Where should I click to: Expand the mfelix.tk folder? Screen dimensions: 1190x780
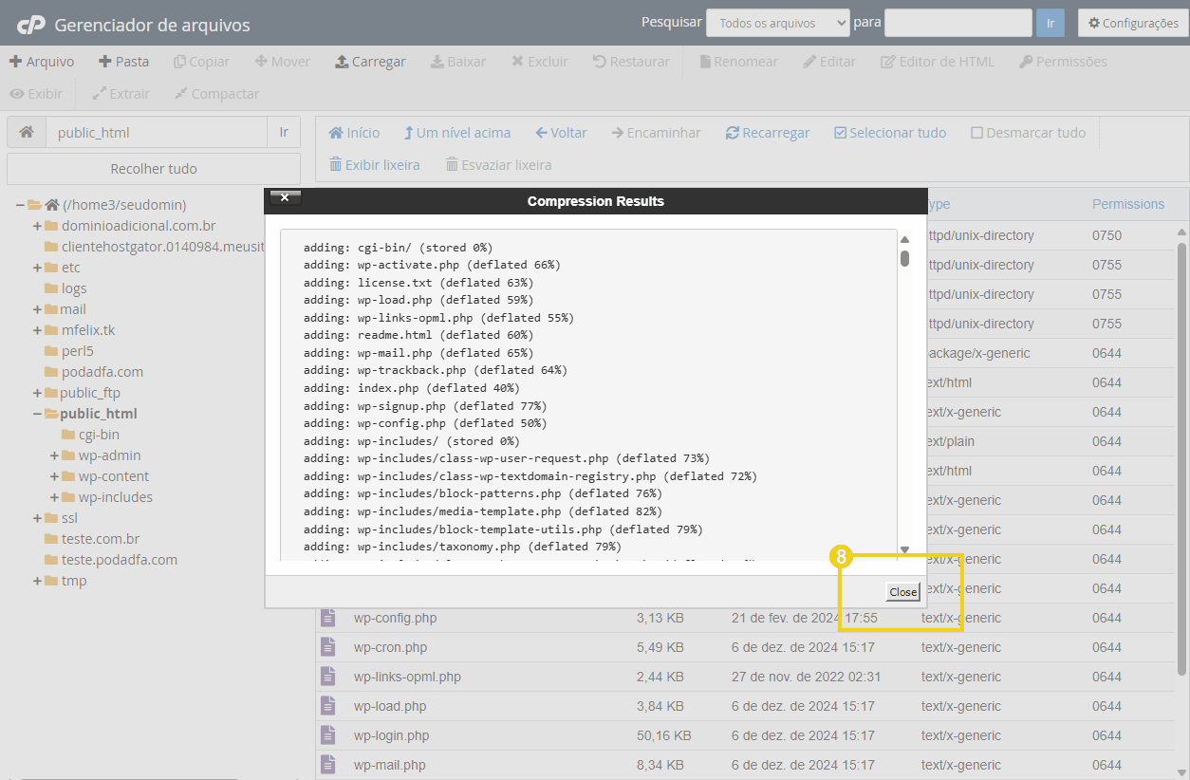click(x=37, y=330)
